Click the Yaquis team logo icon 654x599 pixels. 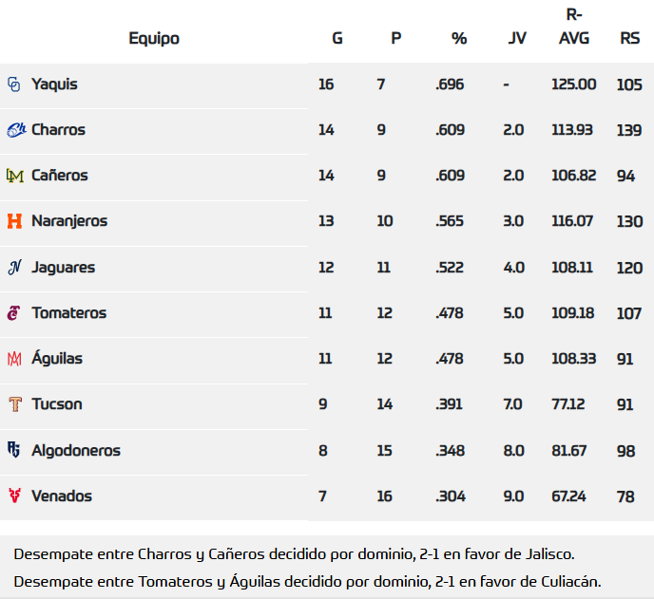14,84
